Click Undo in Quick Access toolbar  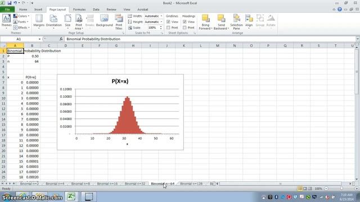point(15,3)
